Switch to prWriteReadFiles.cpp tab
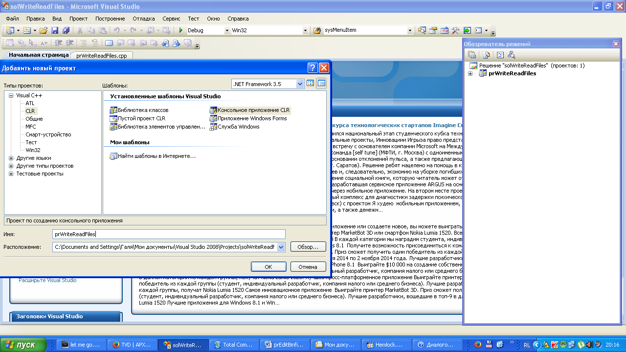Viewport: 626px width, 352px height. [x=102, y=56]
